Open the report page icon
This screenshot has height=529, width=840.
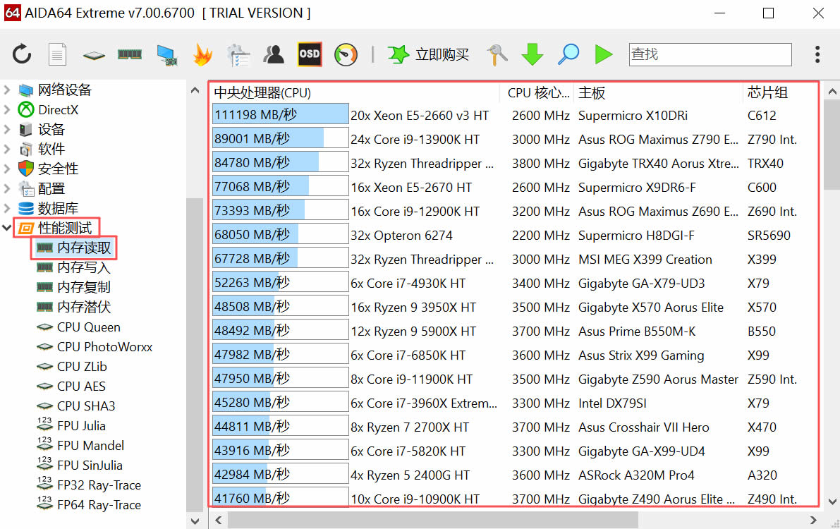[x=57, y=54]
